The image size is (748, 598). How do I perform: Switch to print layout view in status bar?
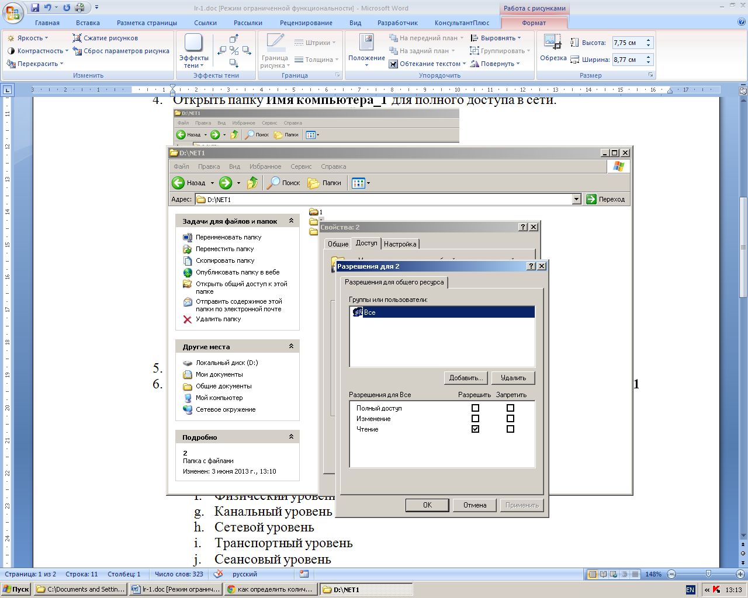(x=593, y=574)
